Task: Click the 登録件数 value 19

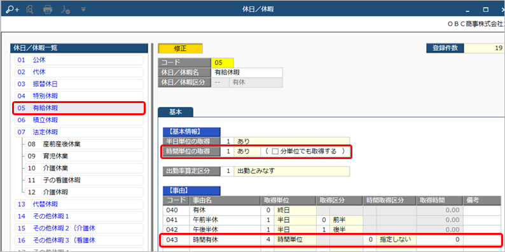Action: [485, 48]
